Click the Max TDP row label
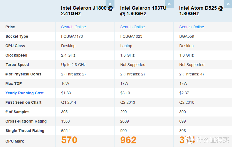 coord(14,83)
